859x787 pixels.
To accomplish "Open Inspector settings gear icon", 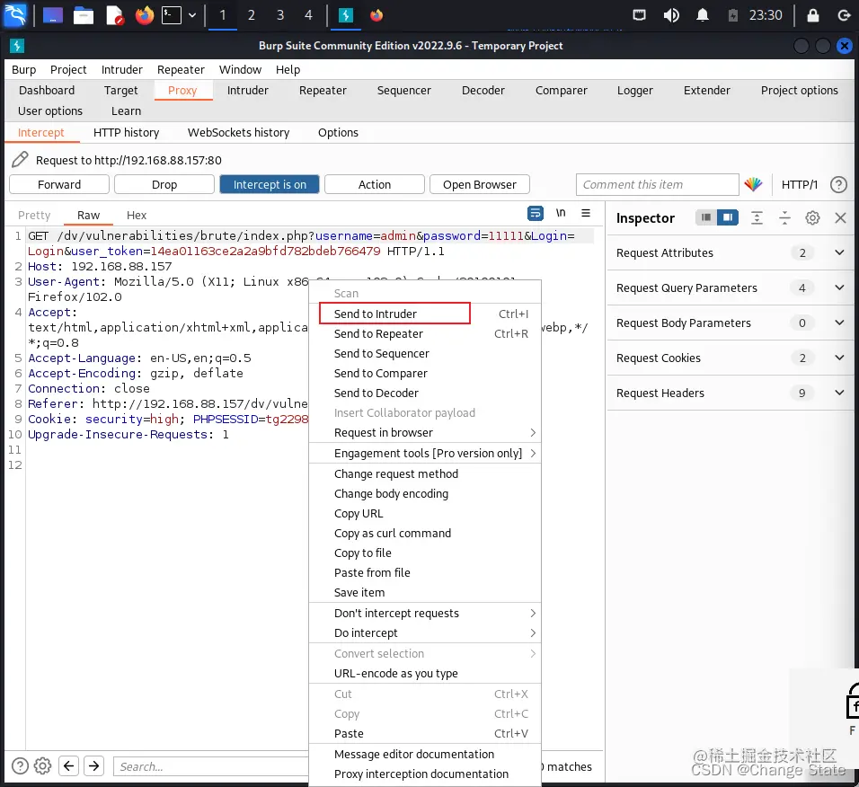I will tap(812, 218).
